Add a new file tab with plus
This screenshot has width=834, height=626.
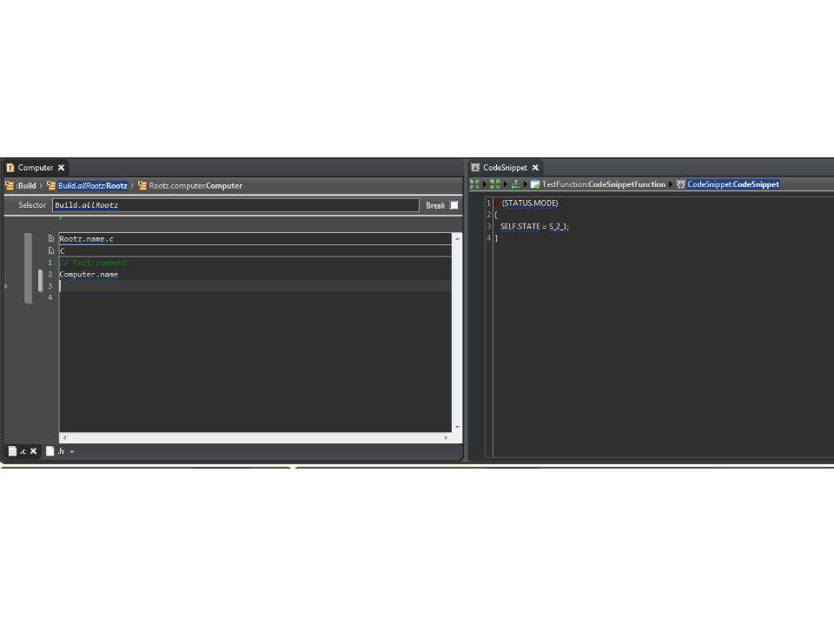tap(72, 451)
